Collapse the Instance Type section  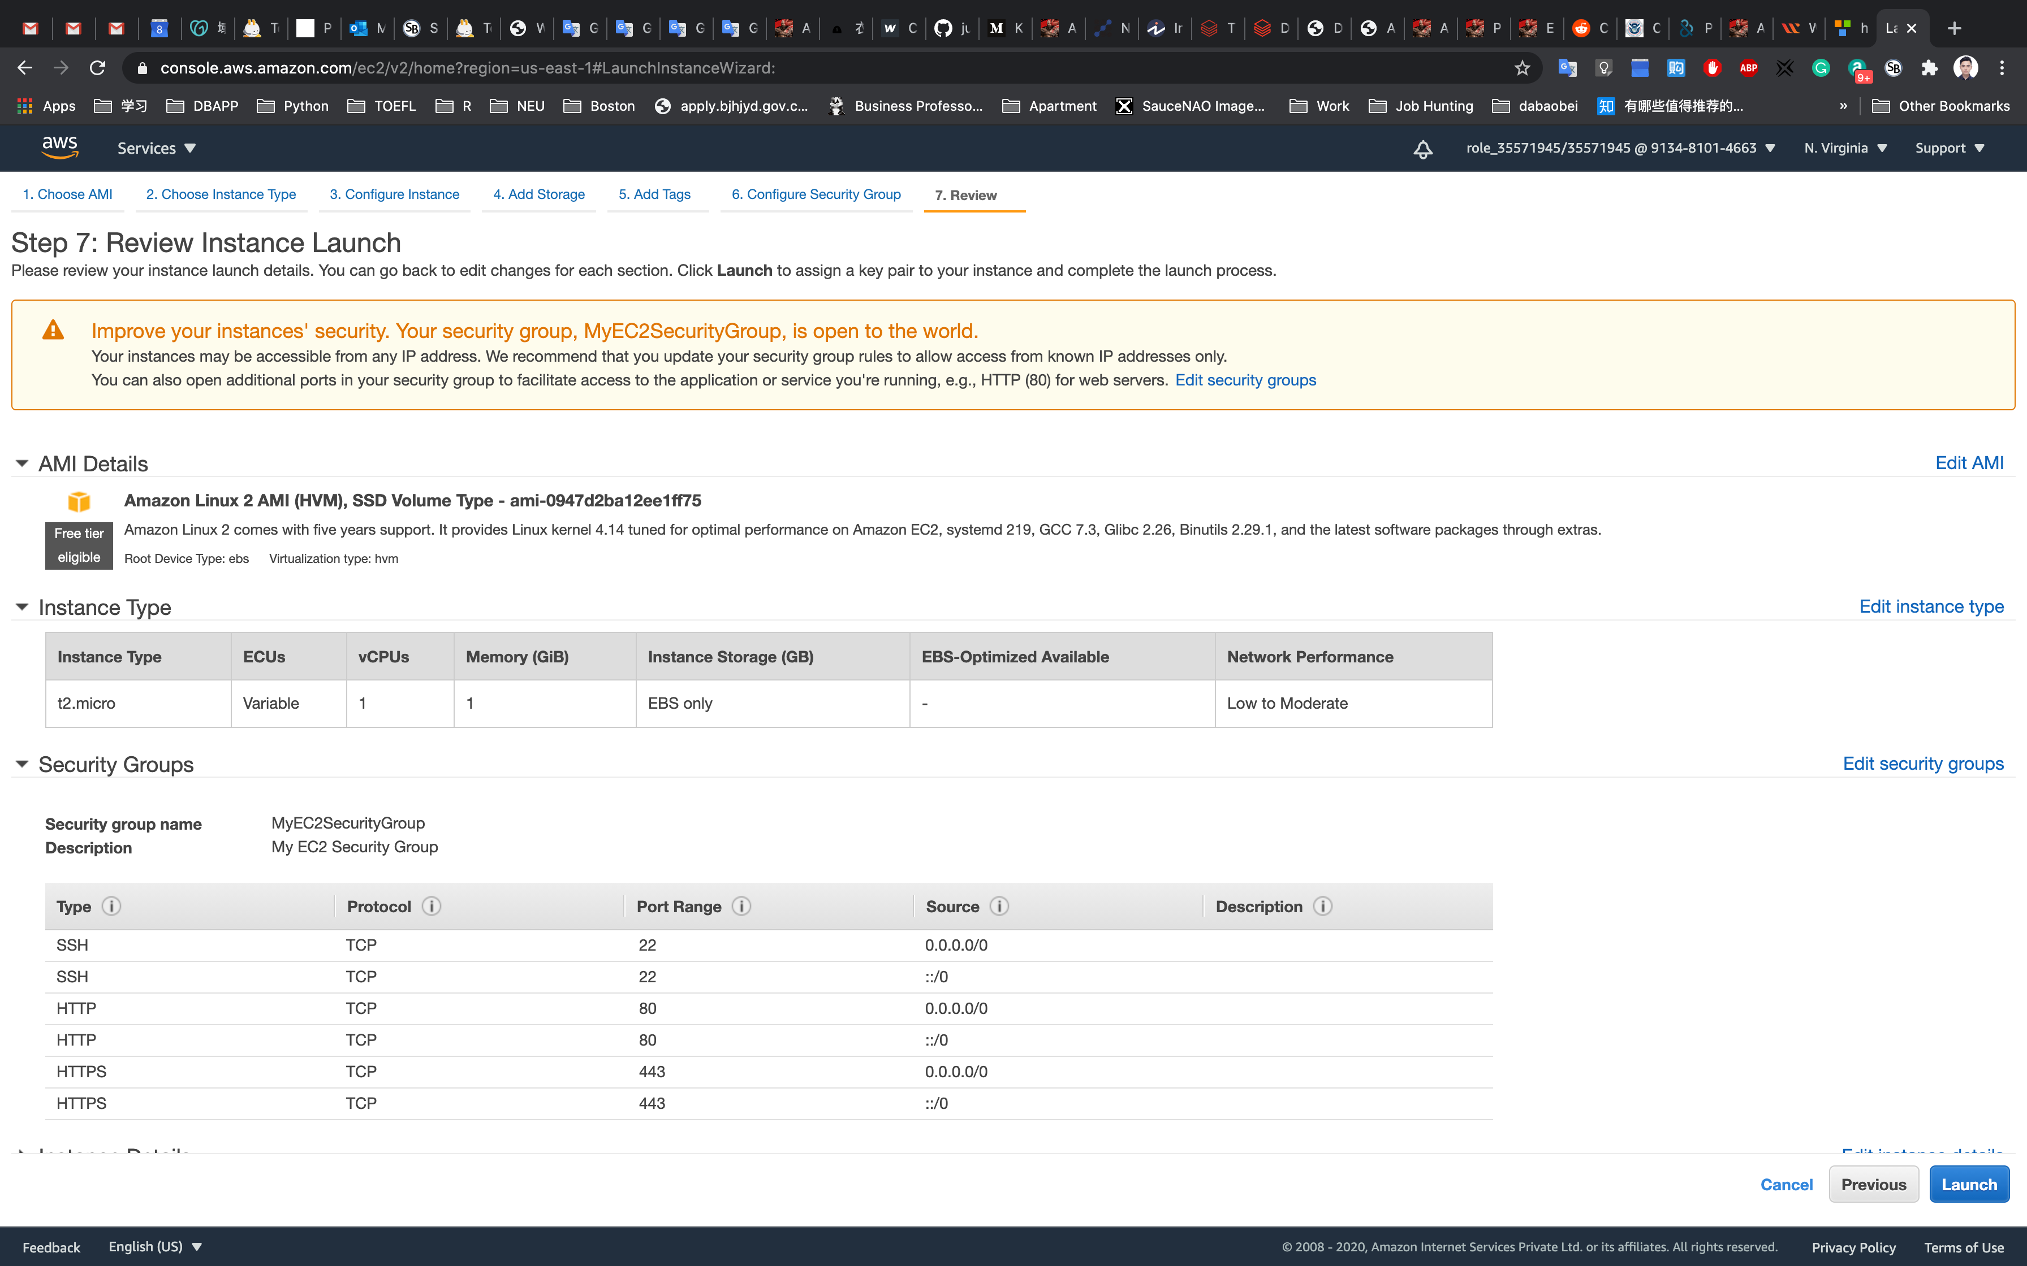click(23, 607)
